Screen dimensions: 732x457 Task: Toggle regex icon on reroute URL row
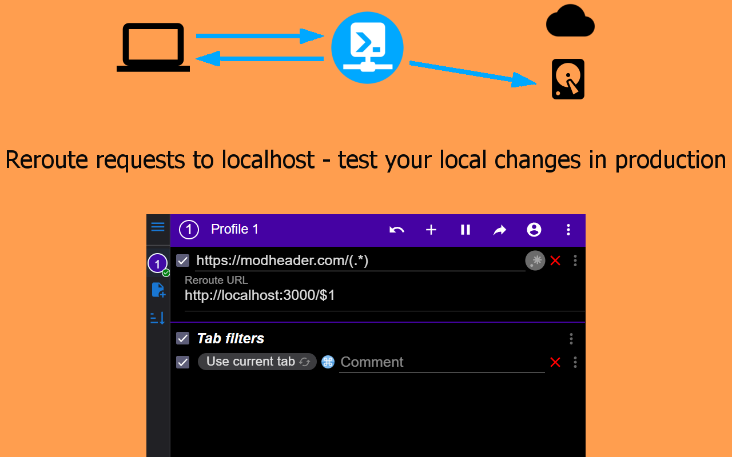pos(535,260)
